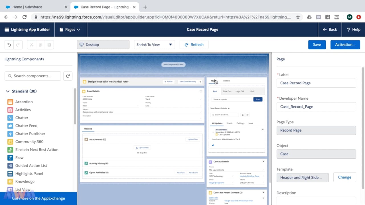This screenshot has width=365, height=205.
Task: Click the Einstein Next Best Action icon
Action: [10, 149]
